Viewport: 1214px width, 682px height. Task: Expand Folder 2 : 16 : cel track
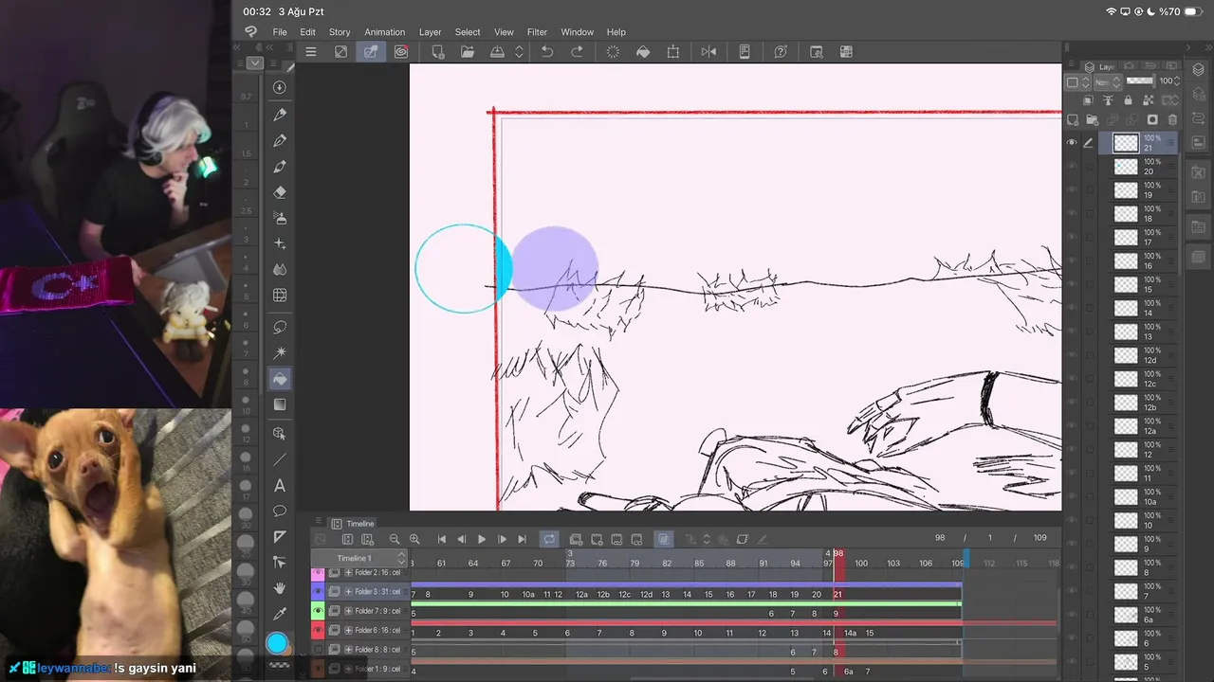[348, 573]
